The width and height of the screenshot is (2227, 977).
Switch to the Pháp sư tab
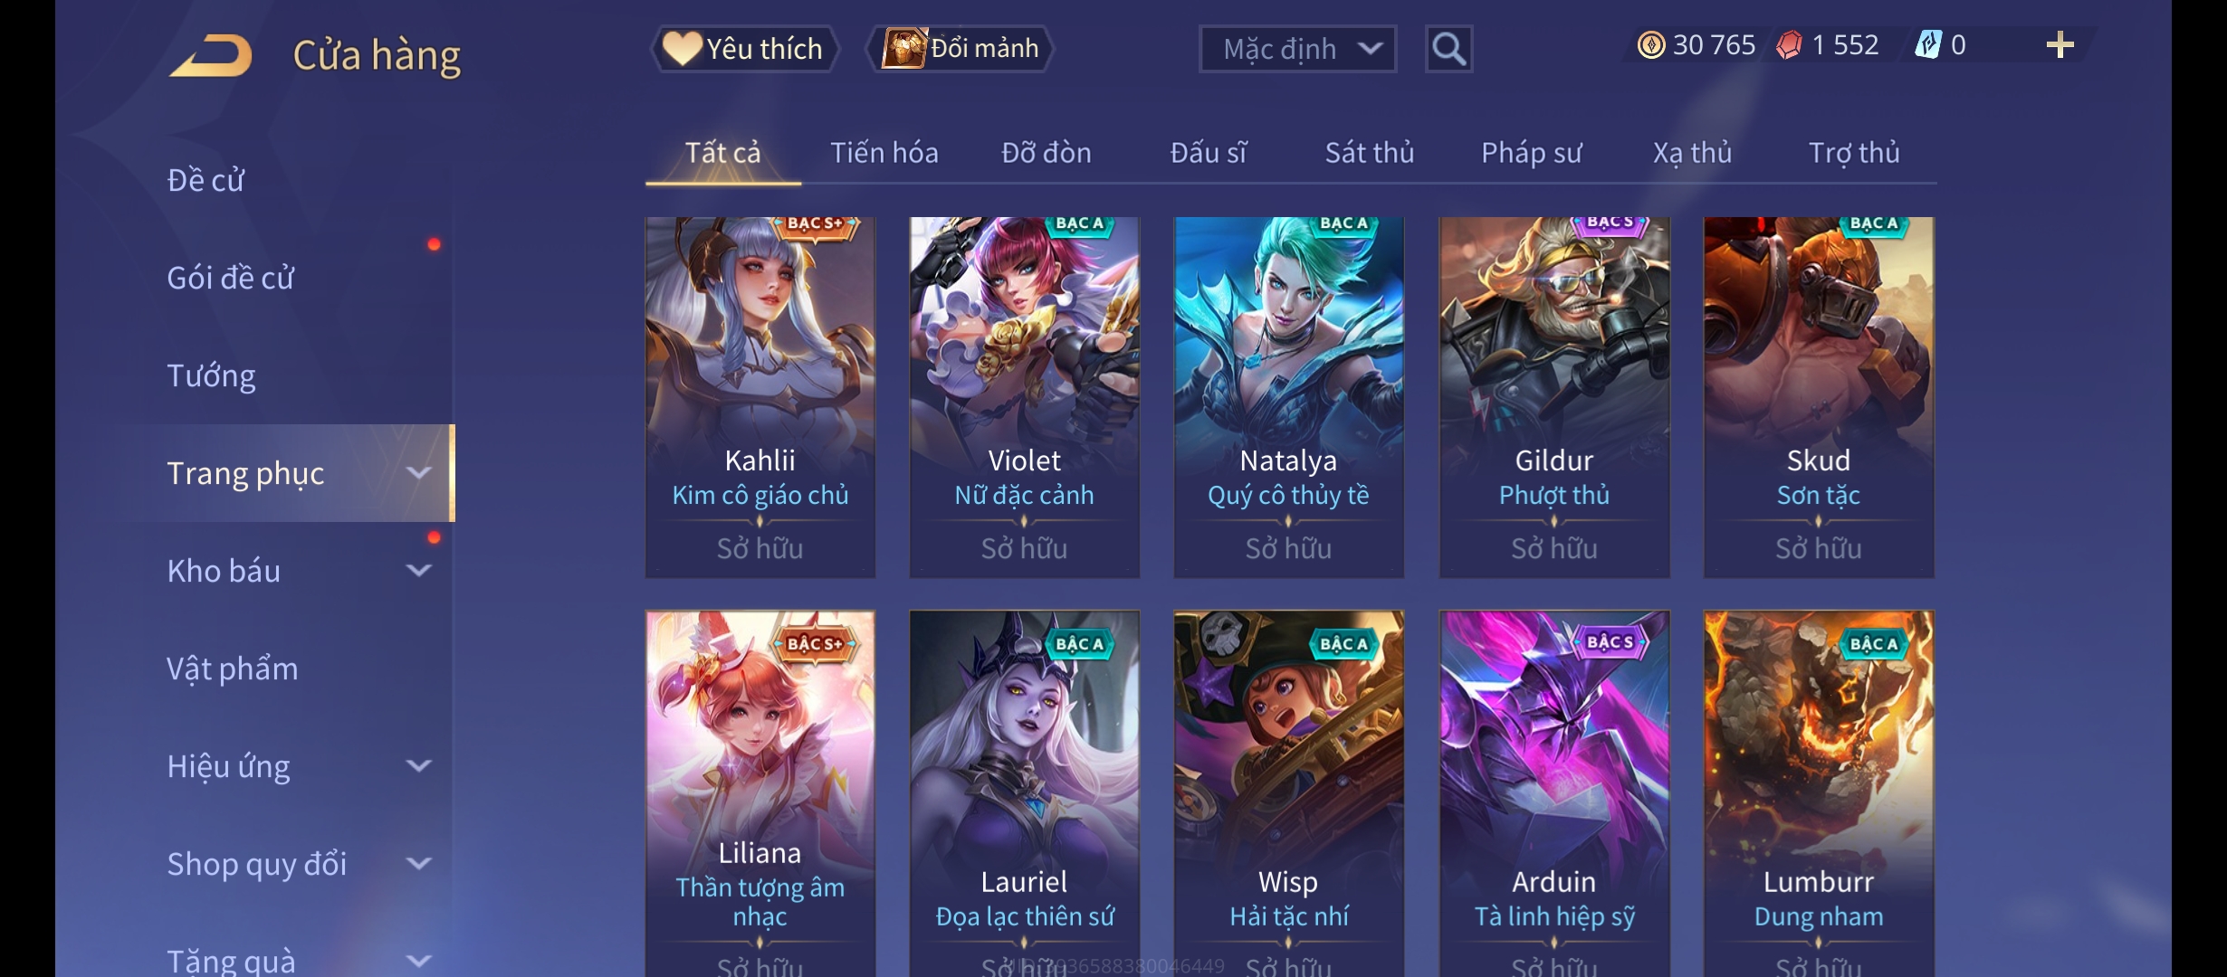pos(1531,153)
